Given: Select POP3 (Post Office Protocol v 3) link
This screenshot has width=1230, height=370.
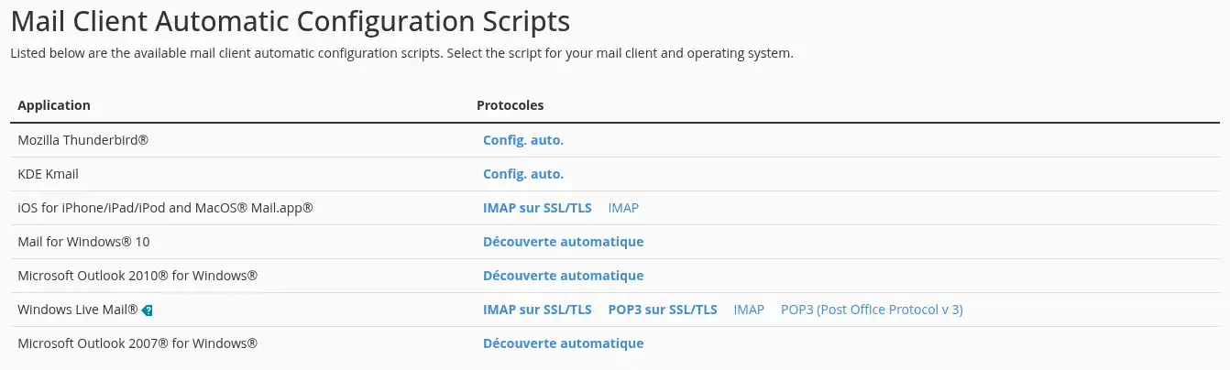Looking at the screenshot, I should 872,310.
